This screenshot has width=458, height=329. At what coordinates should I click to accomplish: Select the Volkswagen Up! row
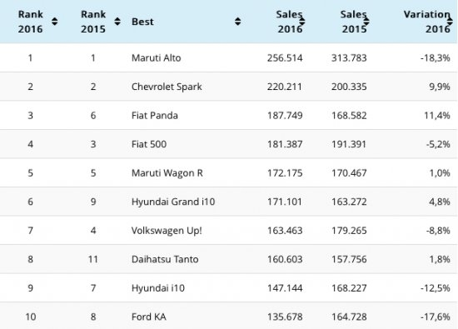(229, 231)
